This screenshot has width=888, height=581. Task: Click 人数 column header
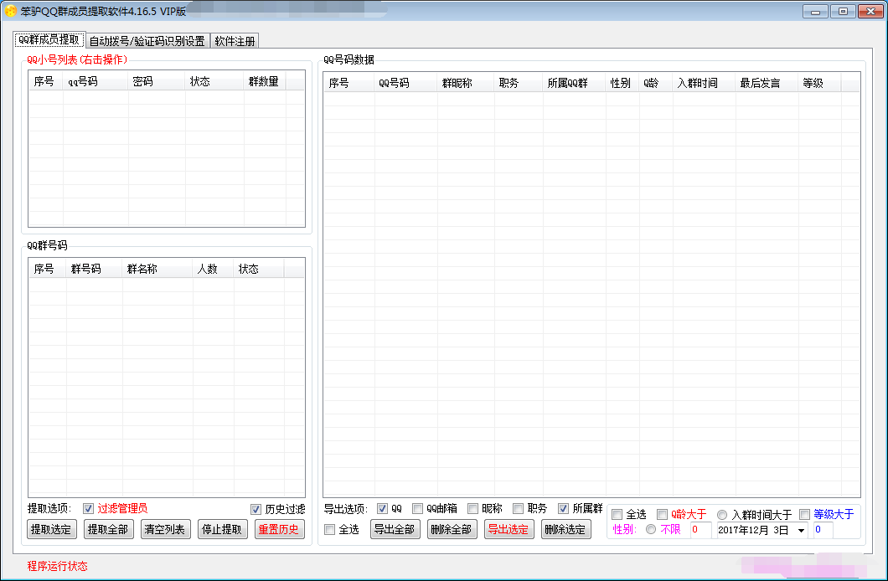coord(213,270)
